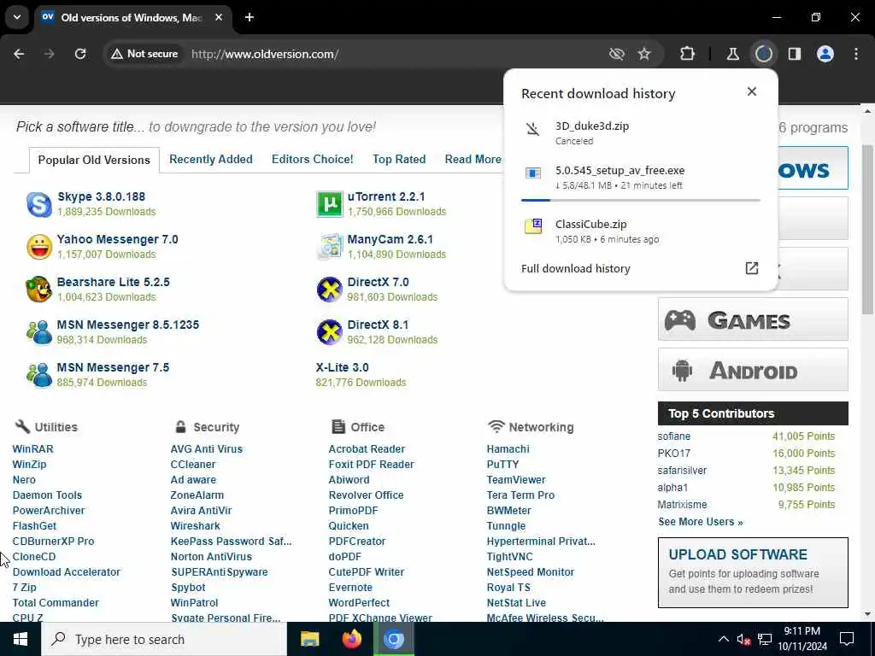Click the Yahoo Messenger smiley icon
875x656 pixels.
tap(39, 247)
